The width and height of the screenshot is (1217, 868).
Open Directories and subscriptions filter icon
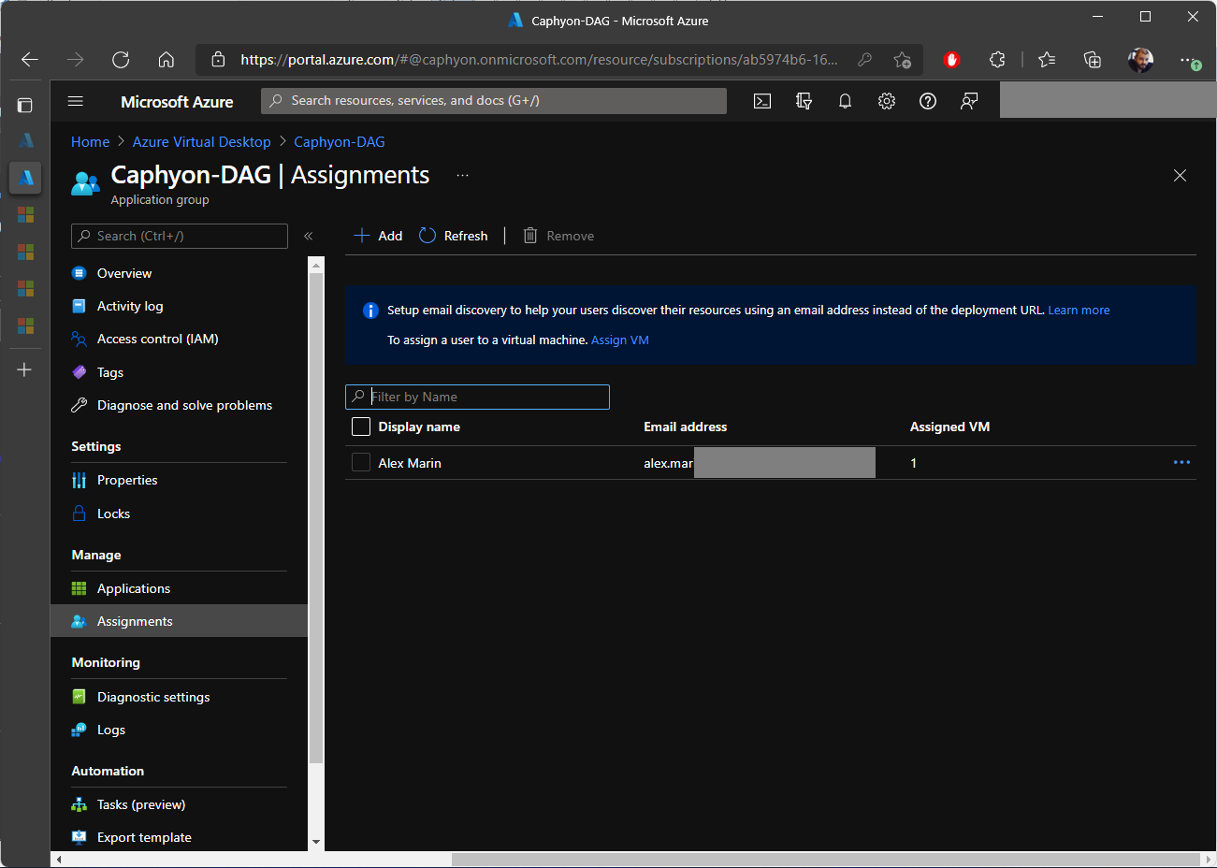(x=804, y=101)
